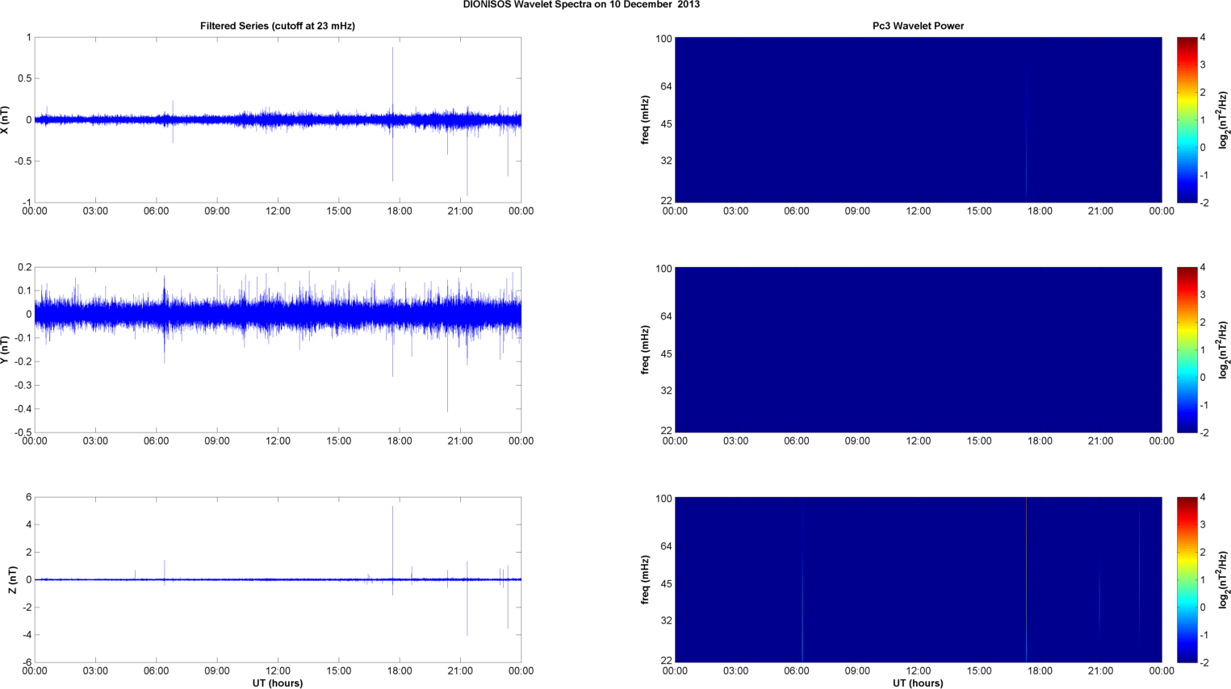This screenshot has height=689, width=1231.
Task: Click the colorbar beside the top spectrogram
Action: pos(1187,120)
